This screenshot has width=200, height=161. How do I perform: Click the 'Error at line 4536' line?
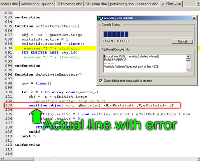pos(131,57)
